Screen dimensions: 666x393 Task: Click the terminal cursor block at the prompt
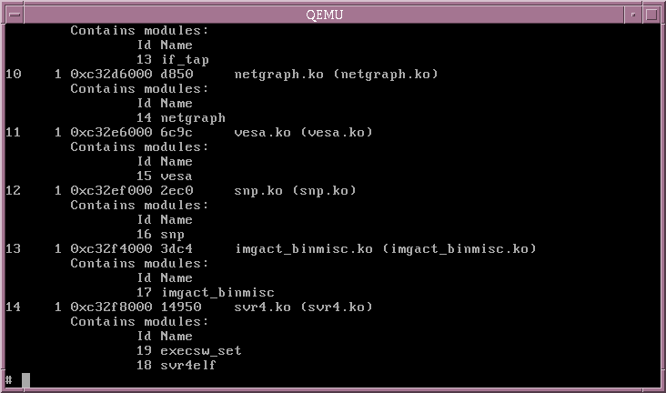(x=26, y=380)
